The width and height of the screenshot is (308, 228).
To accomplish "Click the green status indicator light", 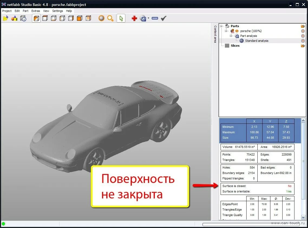I will point(3,224).
